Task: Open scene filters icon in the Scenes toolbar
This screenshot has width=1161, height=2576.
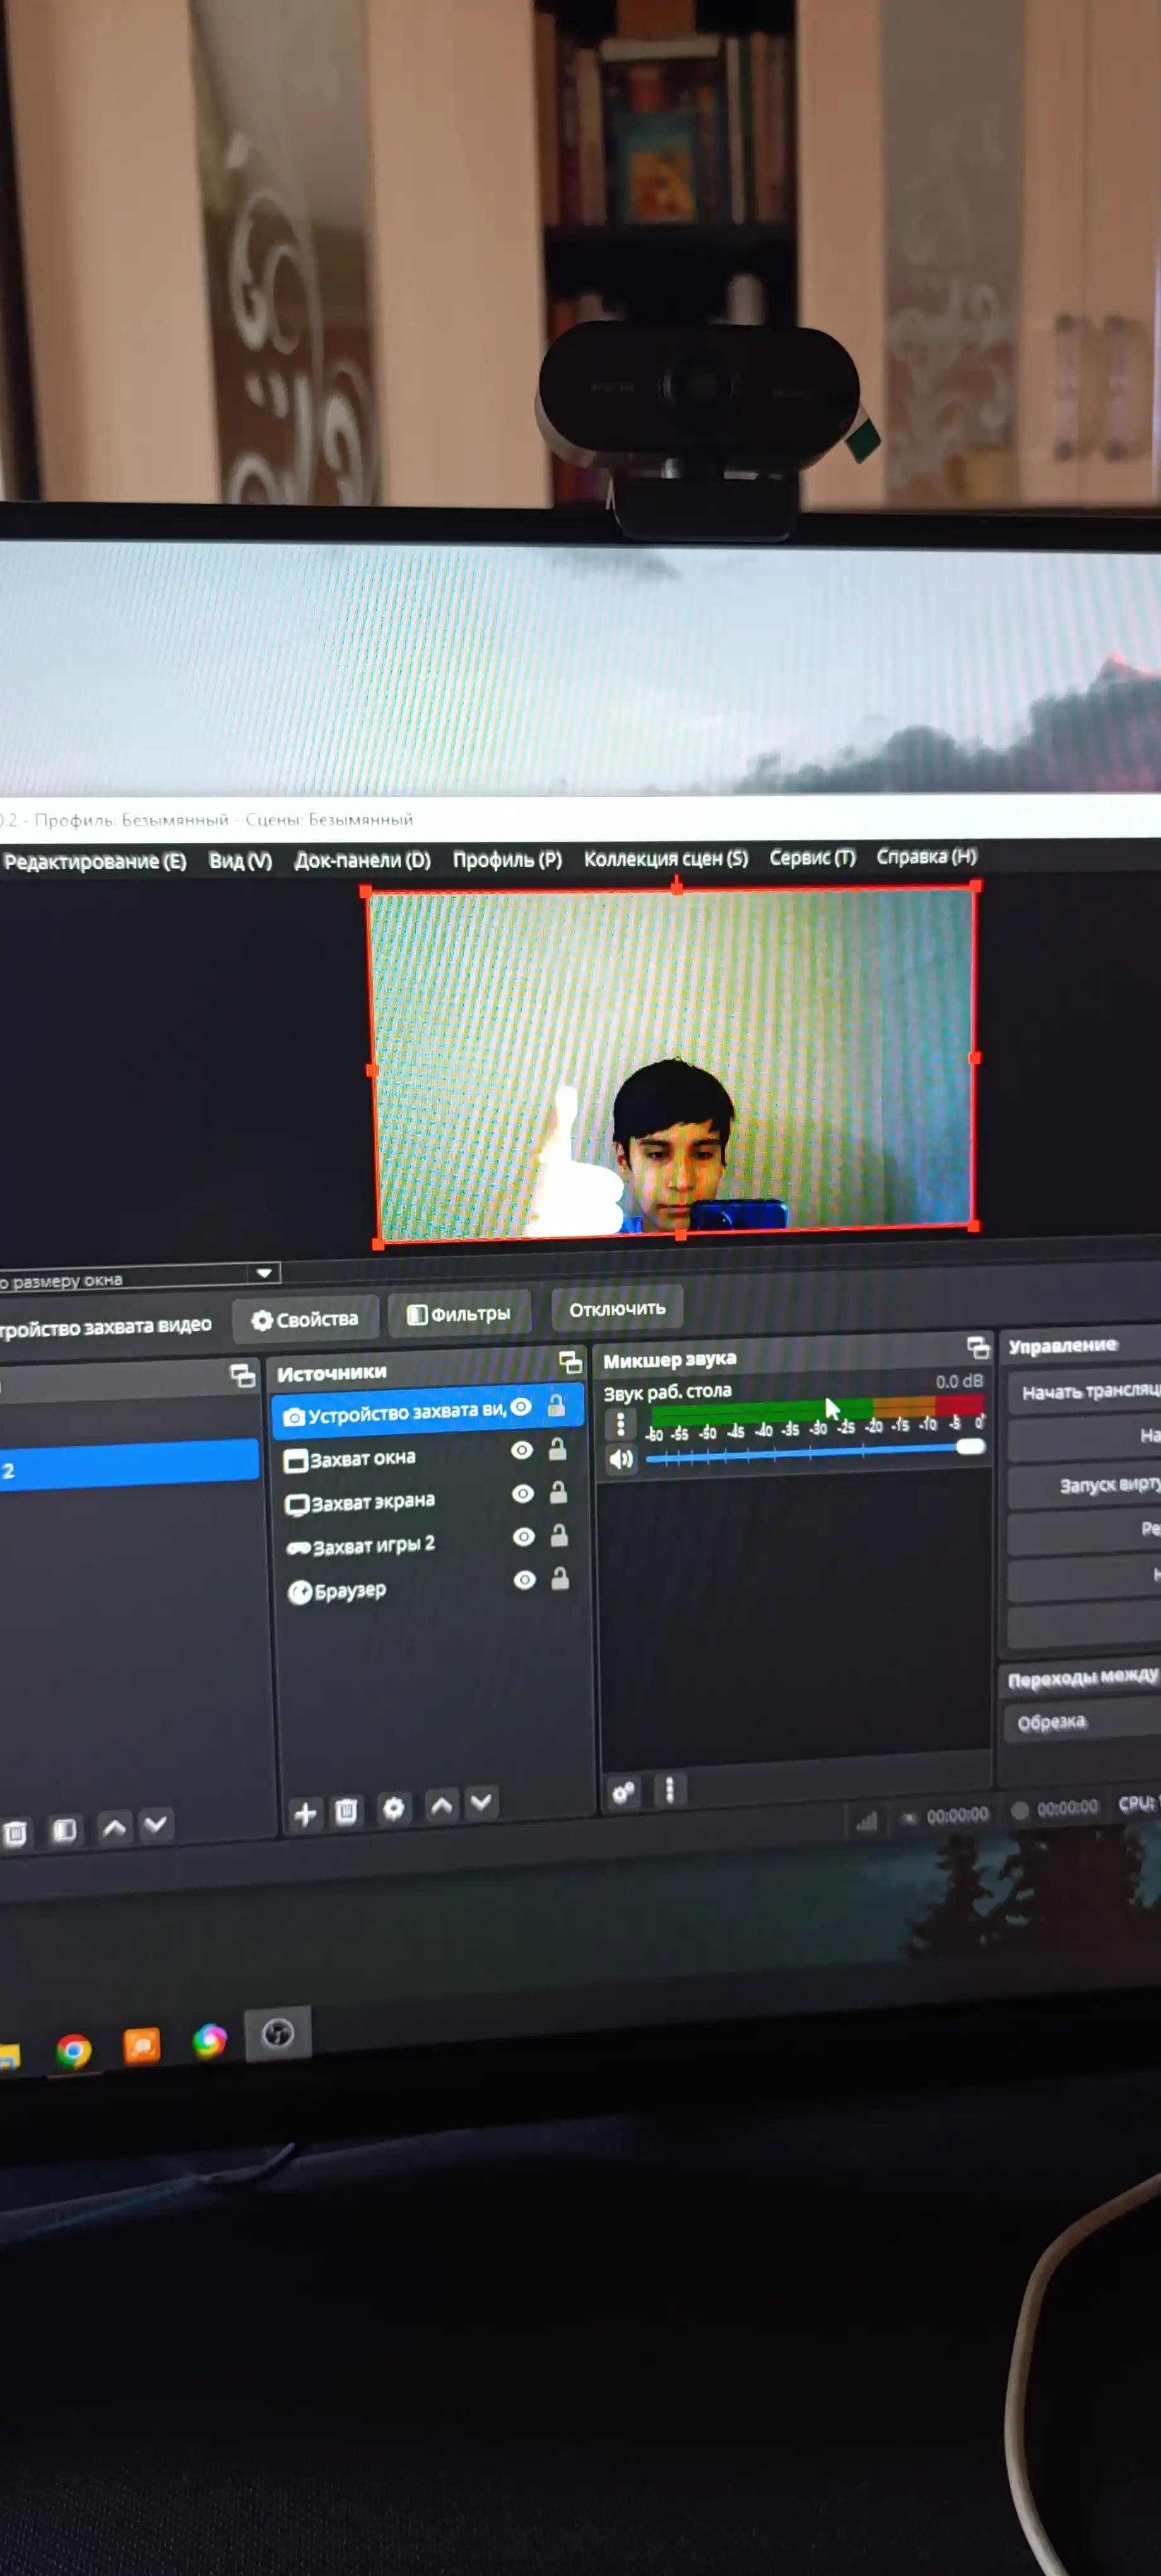Action: click(x=64, y=1830)
